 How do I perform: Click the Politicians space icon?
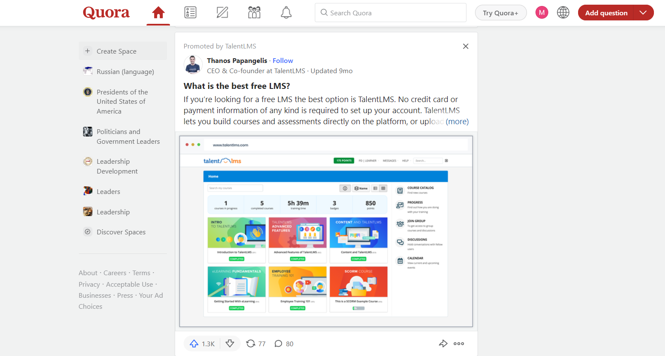pyautogui.click(x=88, y=131)
